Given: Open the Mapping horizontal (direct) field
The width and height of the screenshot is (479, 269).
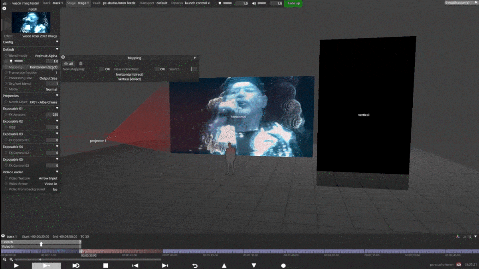Looking at the screenshot, I should (44, 67).
